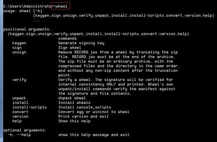Image resolution: width=217 pixels, height=142 pixels.
Task: Click the 'optional arguments:' heading
Action: (25, 130)
